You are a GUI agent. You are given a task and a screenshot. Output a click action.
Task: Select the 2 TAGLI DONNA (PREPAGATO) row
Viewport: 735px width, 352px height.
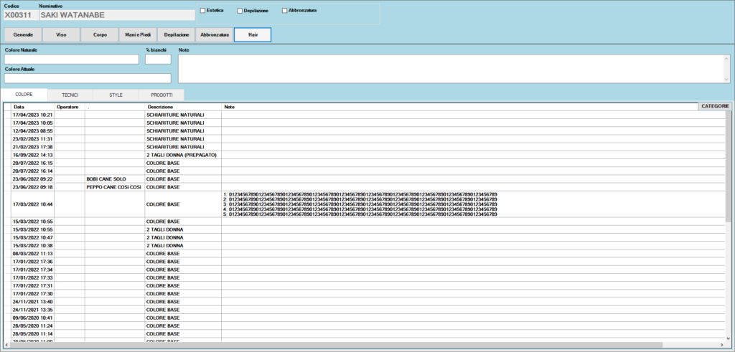pyautogui.click(x=182, y=155)
